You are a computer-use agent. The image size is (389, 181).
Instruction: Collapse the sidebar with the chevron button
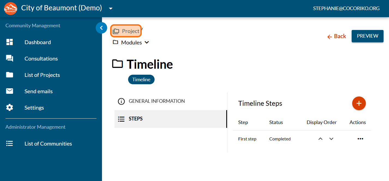[101, 28]
